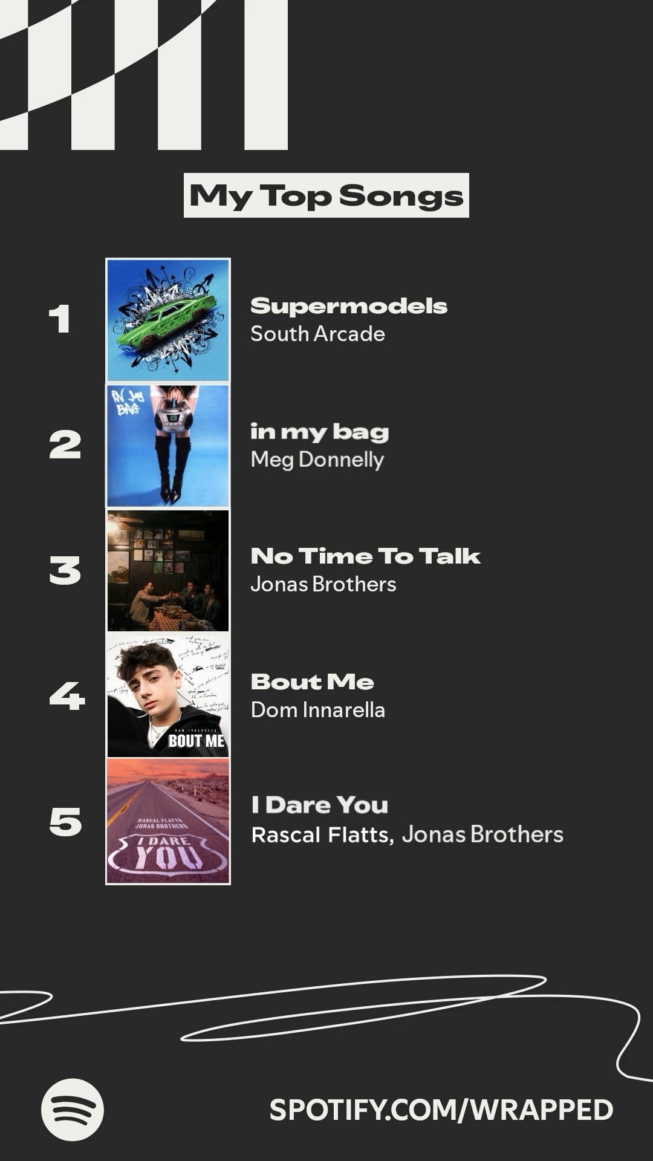Tap the rank number 5 label
Image resolution: width=653 pixels, height=1161 pixels.
[65, 822]
